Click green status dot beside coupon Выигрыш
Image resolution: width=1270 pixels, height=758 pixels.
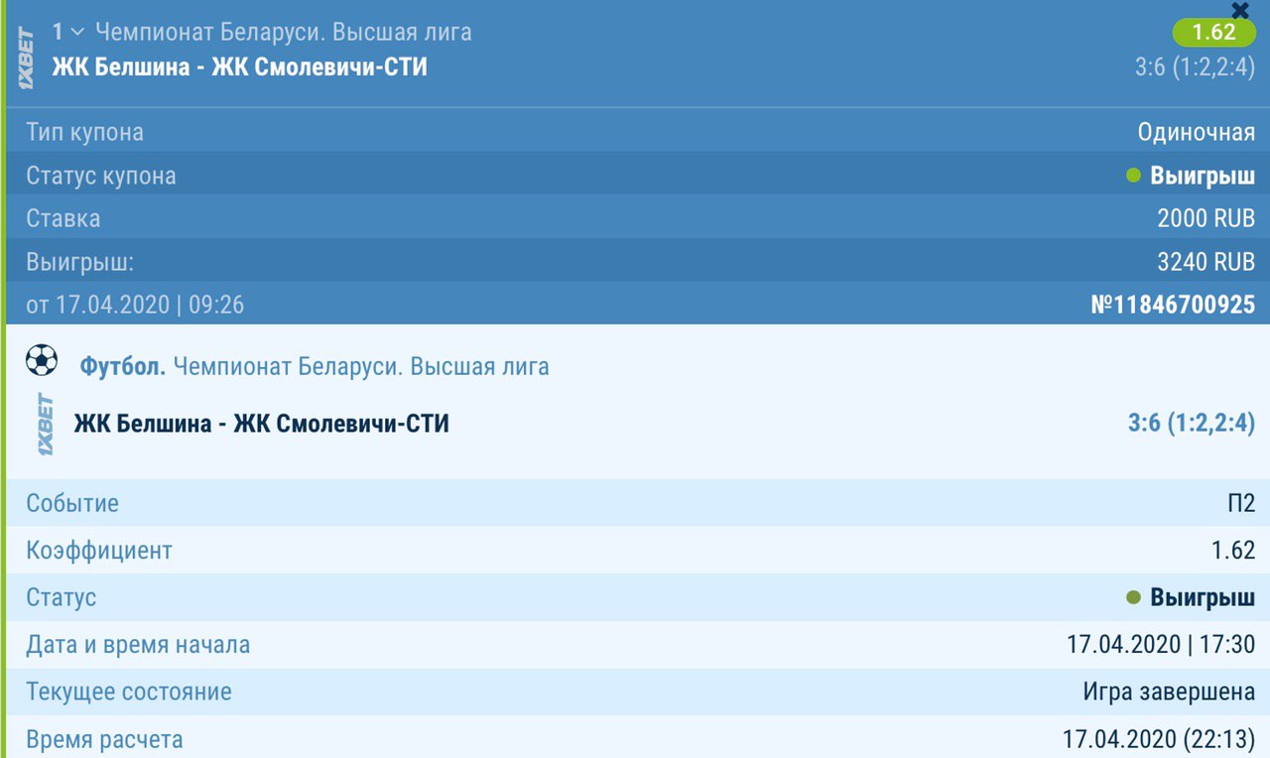[1134, 177]
